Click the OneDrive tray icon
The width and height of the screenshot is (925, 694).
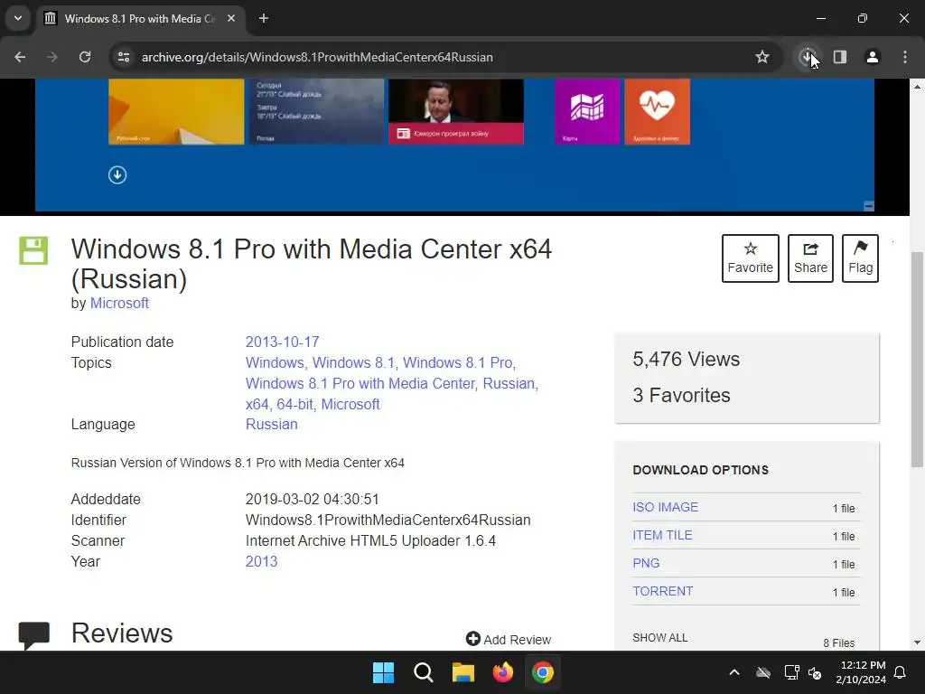coord(763,672)
